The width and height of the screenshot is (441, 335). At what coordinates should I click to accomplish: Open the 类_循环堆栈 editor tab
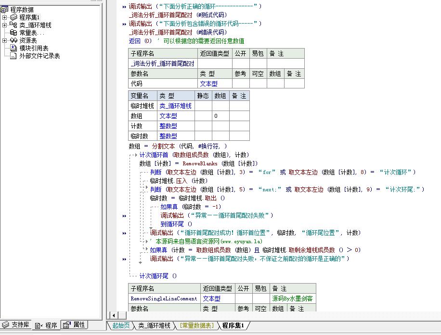(154, 325)
